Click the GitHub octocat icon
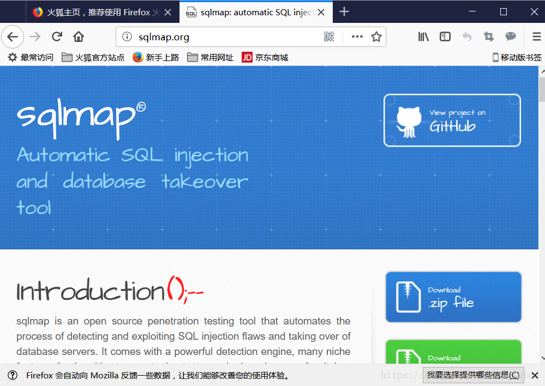 pos(409,122)
